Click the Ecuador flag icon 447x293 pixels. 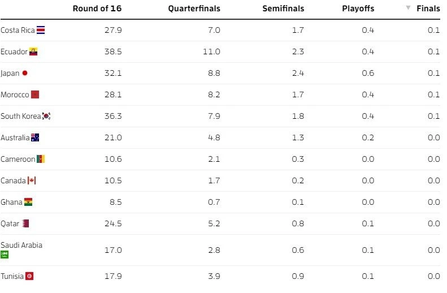click(x=33, y=51)
